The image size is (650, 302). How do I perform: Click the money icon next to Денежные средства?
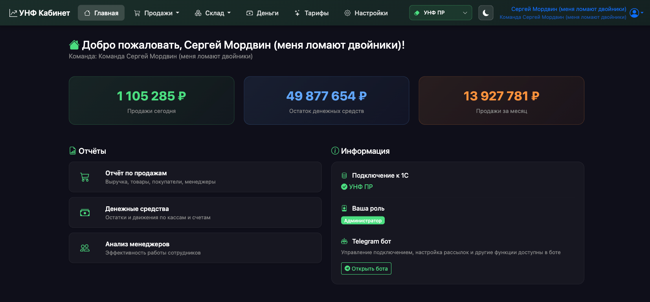click(84, 212)
